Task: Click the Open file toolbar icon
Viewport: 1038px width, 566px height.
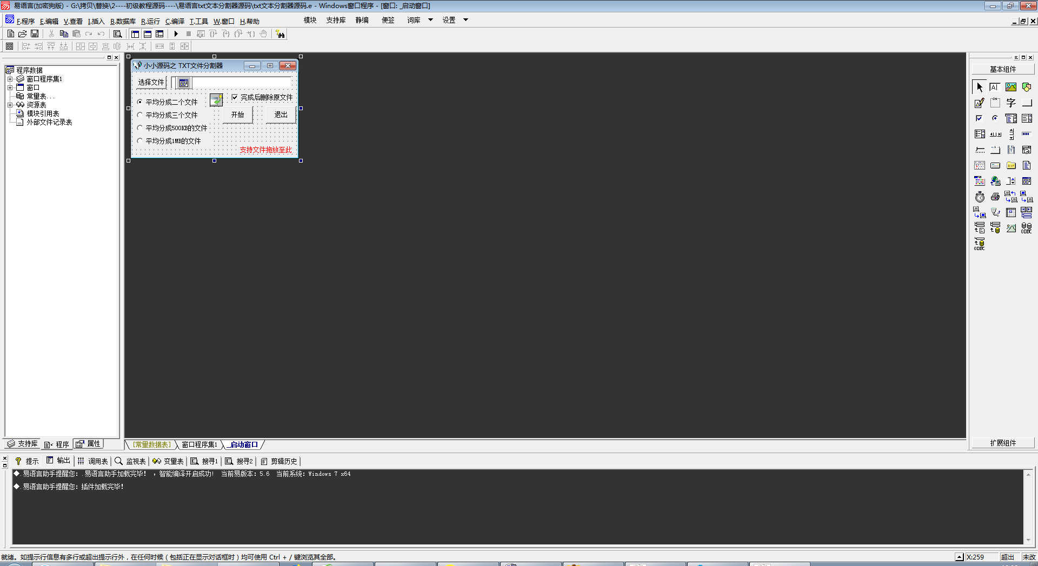Action: coord(23,33)
